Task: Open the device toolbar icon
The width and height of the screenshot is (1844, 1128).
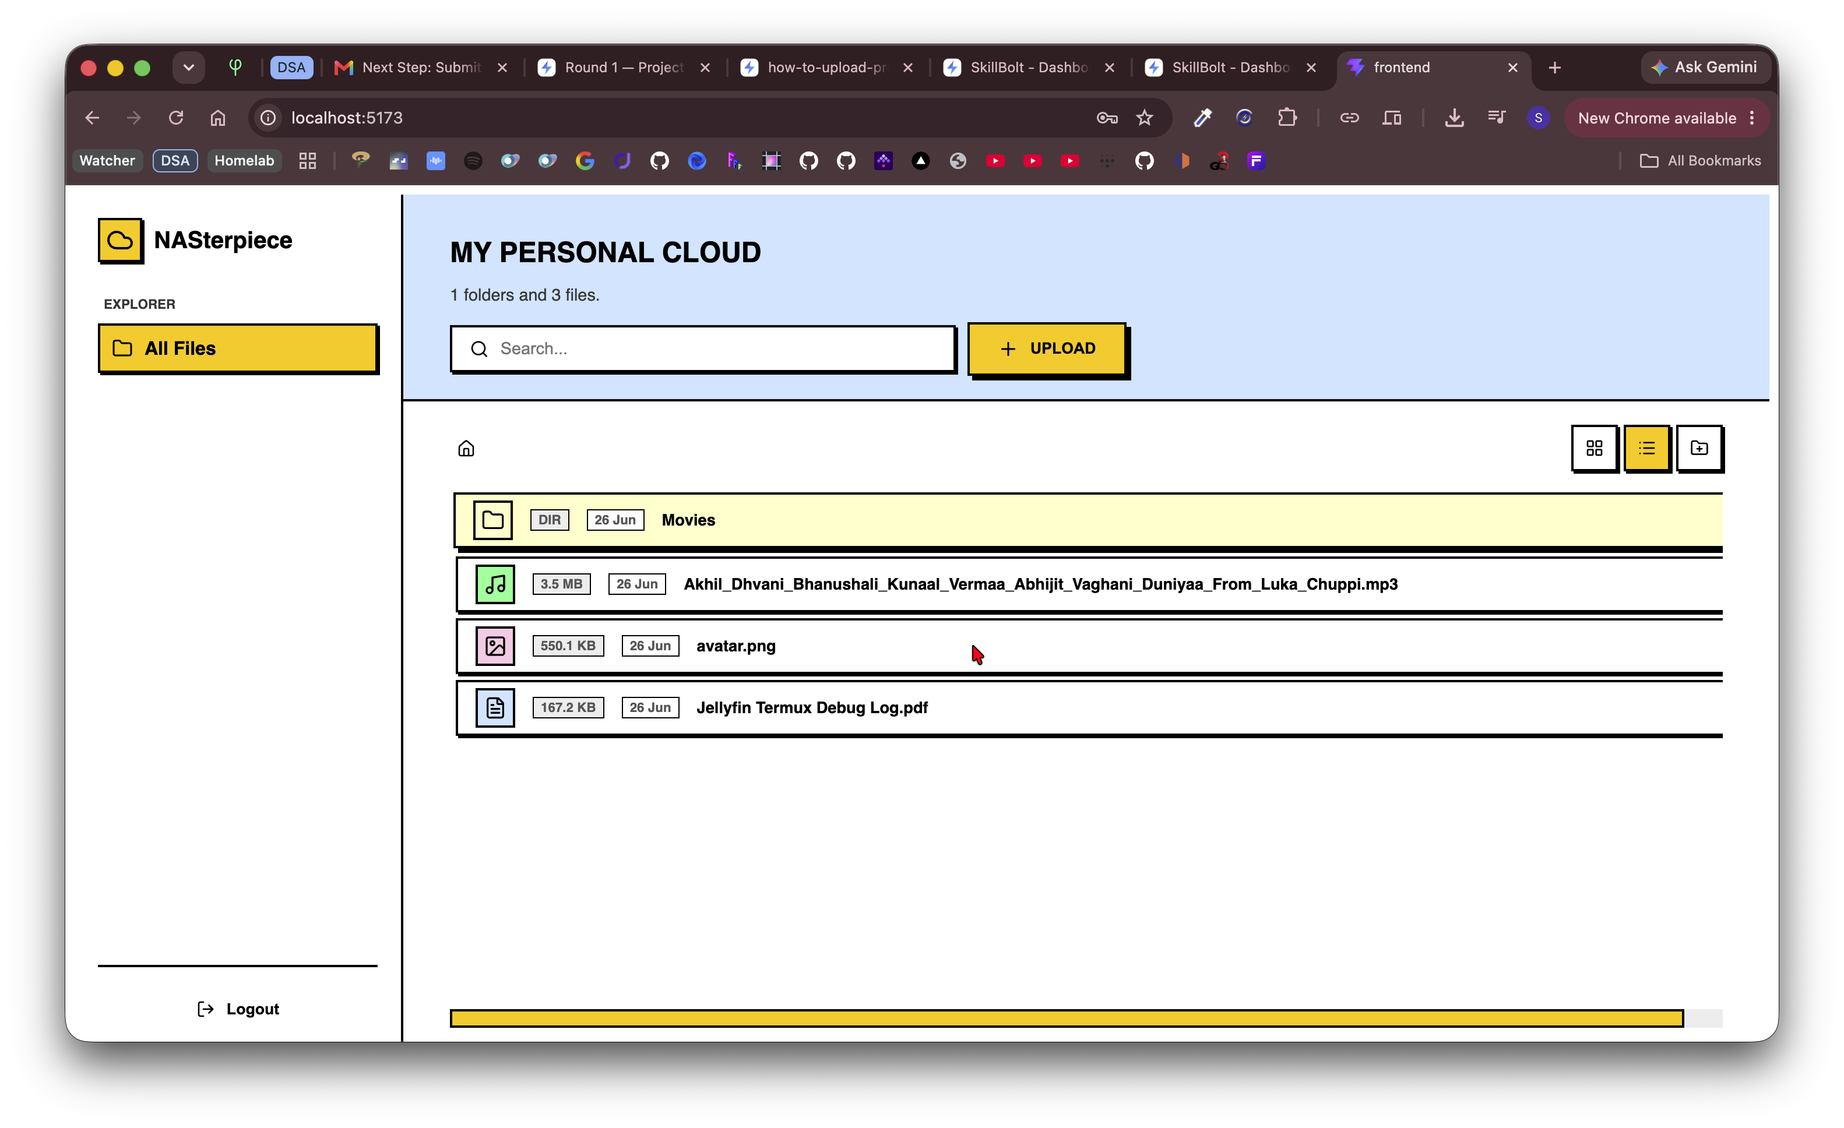Action: tap(1392, 118)
